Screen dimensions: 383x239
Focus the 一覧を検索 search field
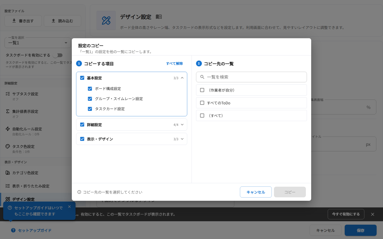pos(251,77)
